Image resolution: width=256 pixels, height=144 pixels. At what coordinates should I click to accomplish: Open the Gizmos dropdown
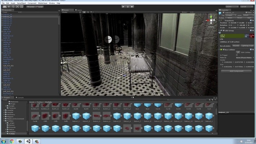click(185, 12)
